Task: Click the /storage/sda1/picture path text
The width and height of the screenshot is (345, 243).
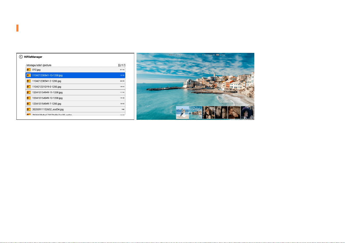Action: click(x=39, y=65)
